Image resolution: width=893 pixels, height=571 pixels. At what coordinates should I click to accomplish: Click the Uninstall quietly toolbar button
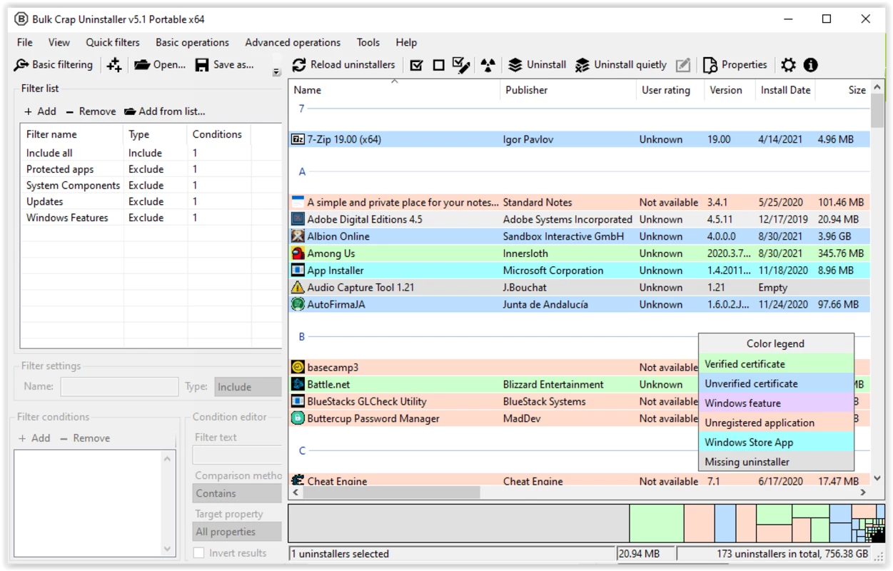pyautogui.click(x=620, y=65)
